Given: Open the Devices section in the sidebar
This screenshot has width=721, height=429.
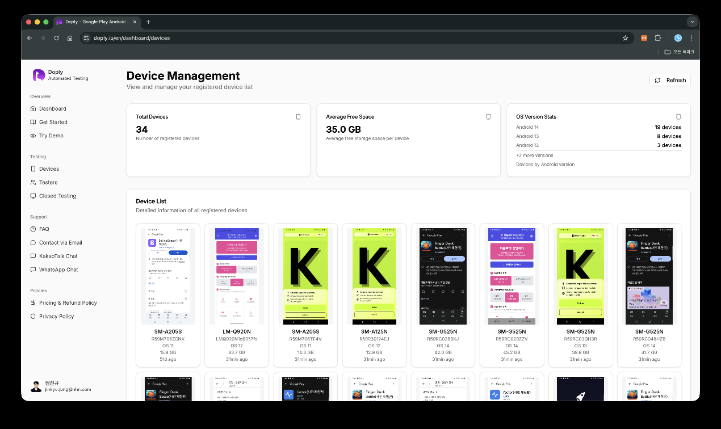Looking at the screenshot, I should coord(49,169).
